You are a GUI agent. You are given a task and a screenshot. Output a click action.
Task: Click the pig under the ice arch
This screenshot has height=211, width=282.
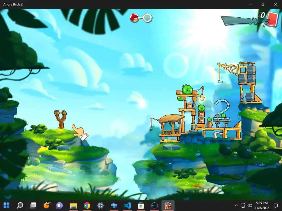223,116
